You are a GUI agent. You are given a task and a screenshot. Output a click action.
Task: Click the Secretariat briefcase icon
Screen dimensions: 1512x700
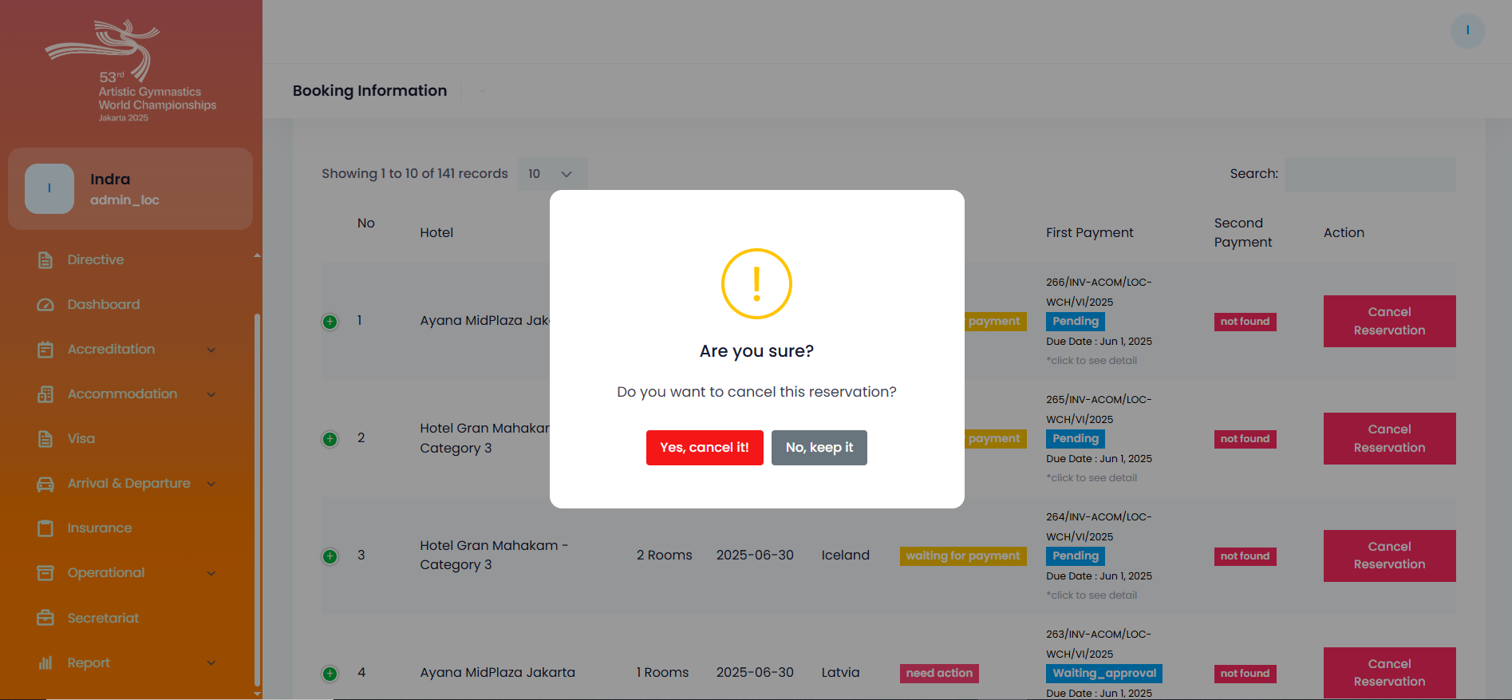[x=45, y=618]
